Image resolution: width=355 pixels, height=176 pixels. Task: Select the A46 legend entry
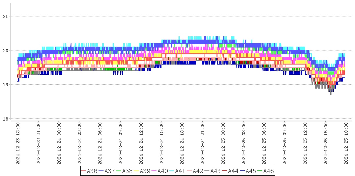[266, 171]
